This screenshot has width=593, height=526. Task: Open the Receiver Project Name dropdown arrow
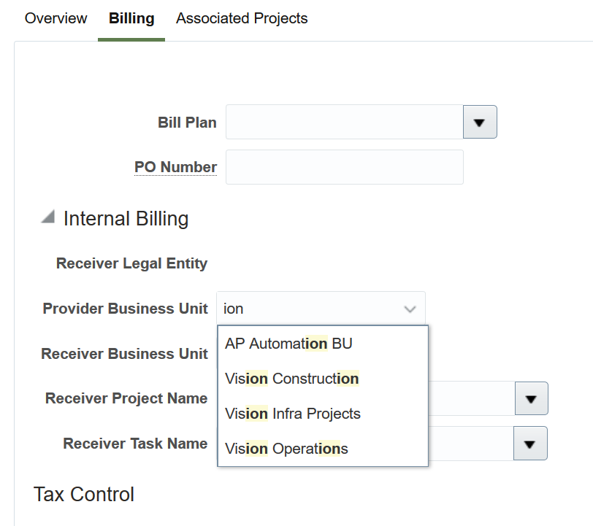(x=531, y=398)
